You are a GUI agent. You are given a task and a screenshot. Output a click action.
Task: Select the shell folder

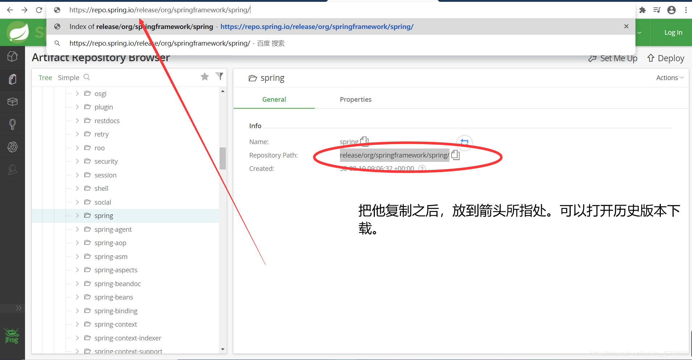click(101, 188)
